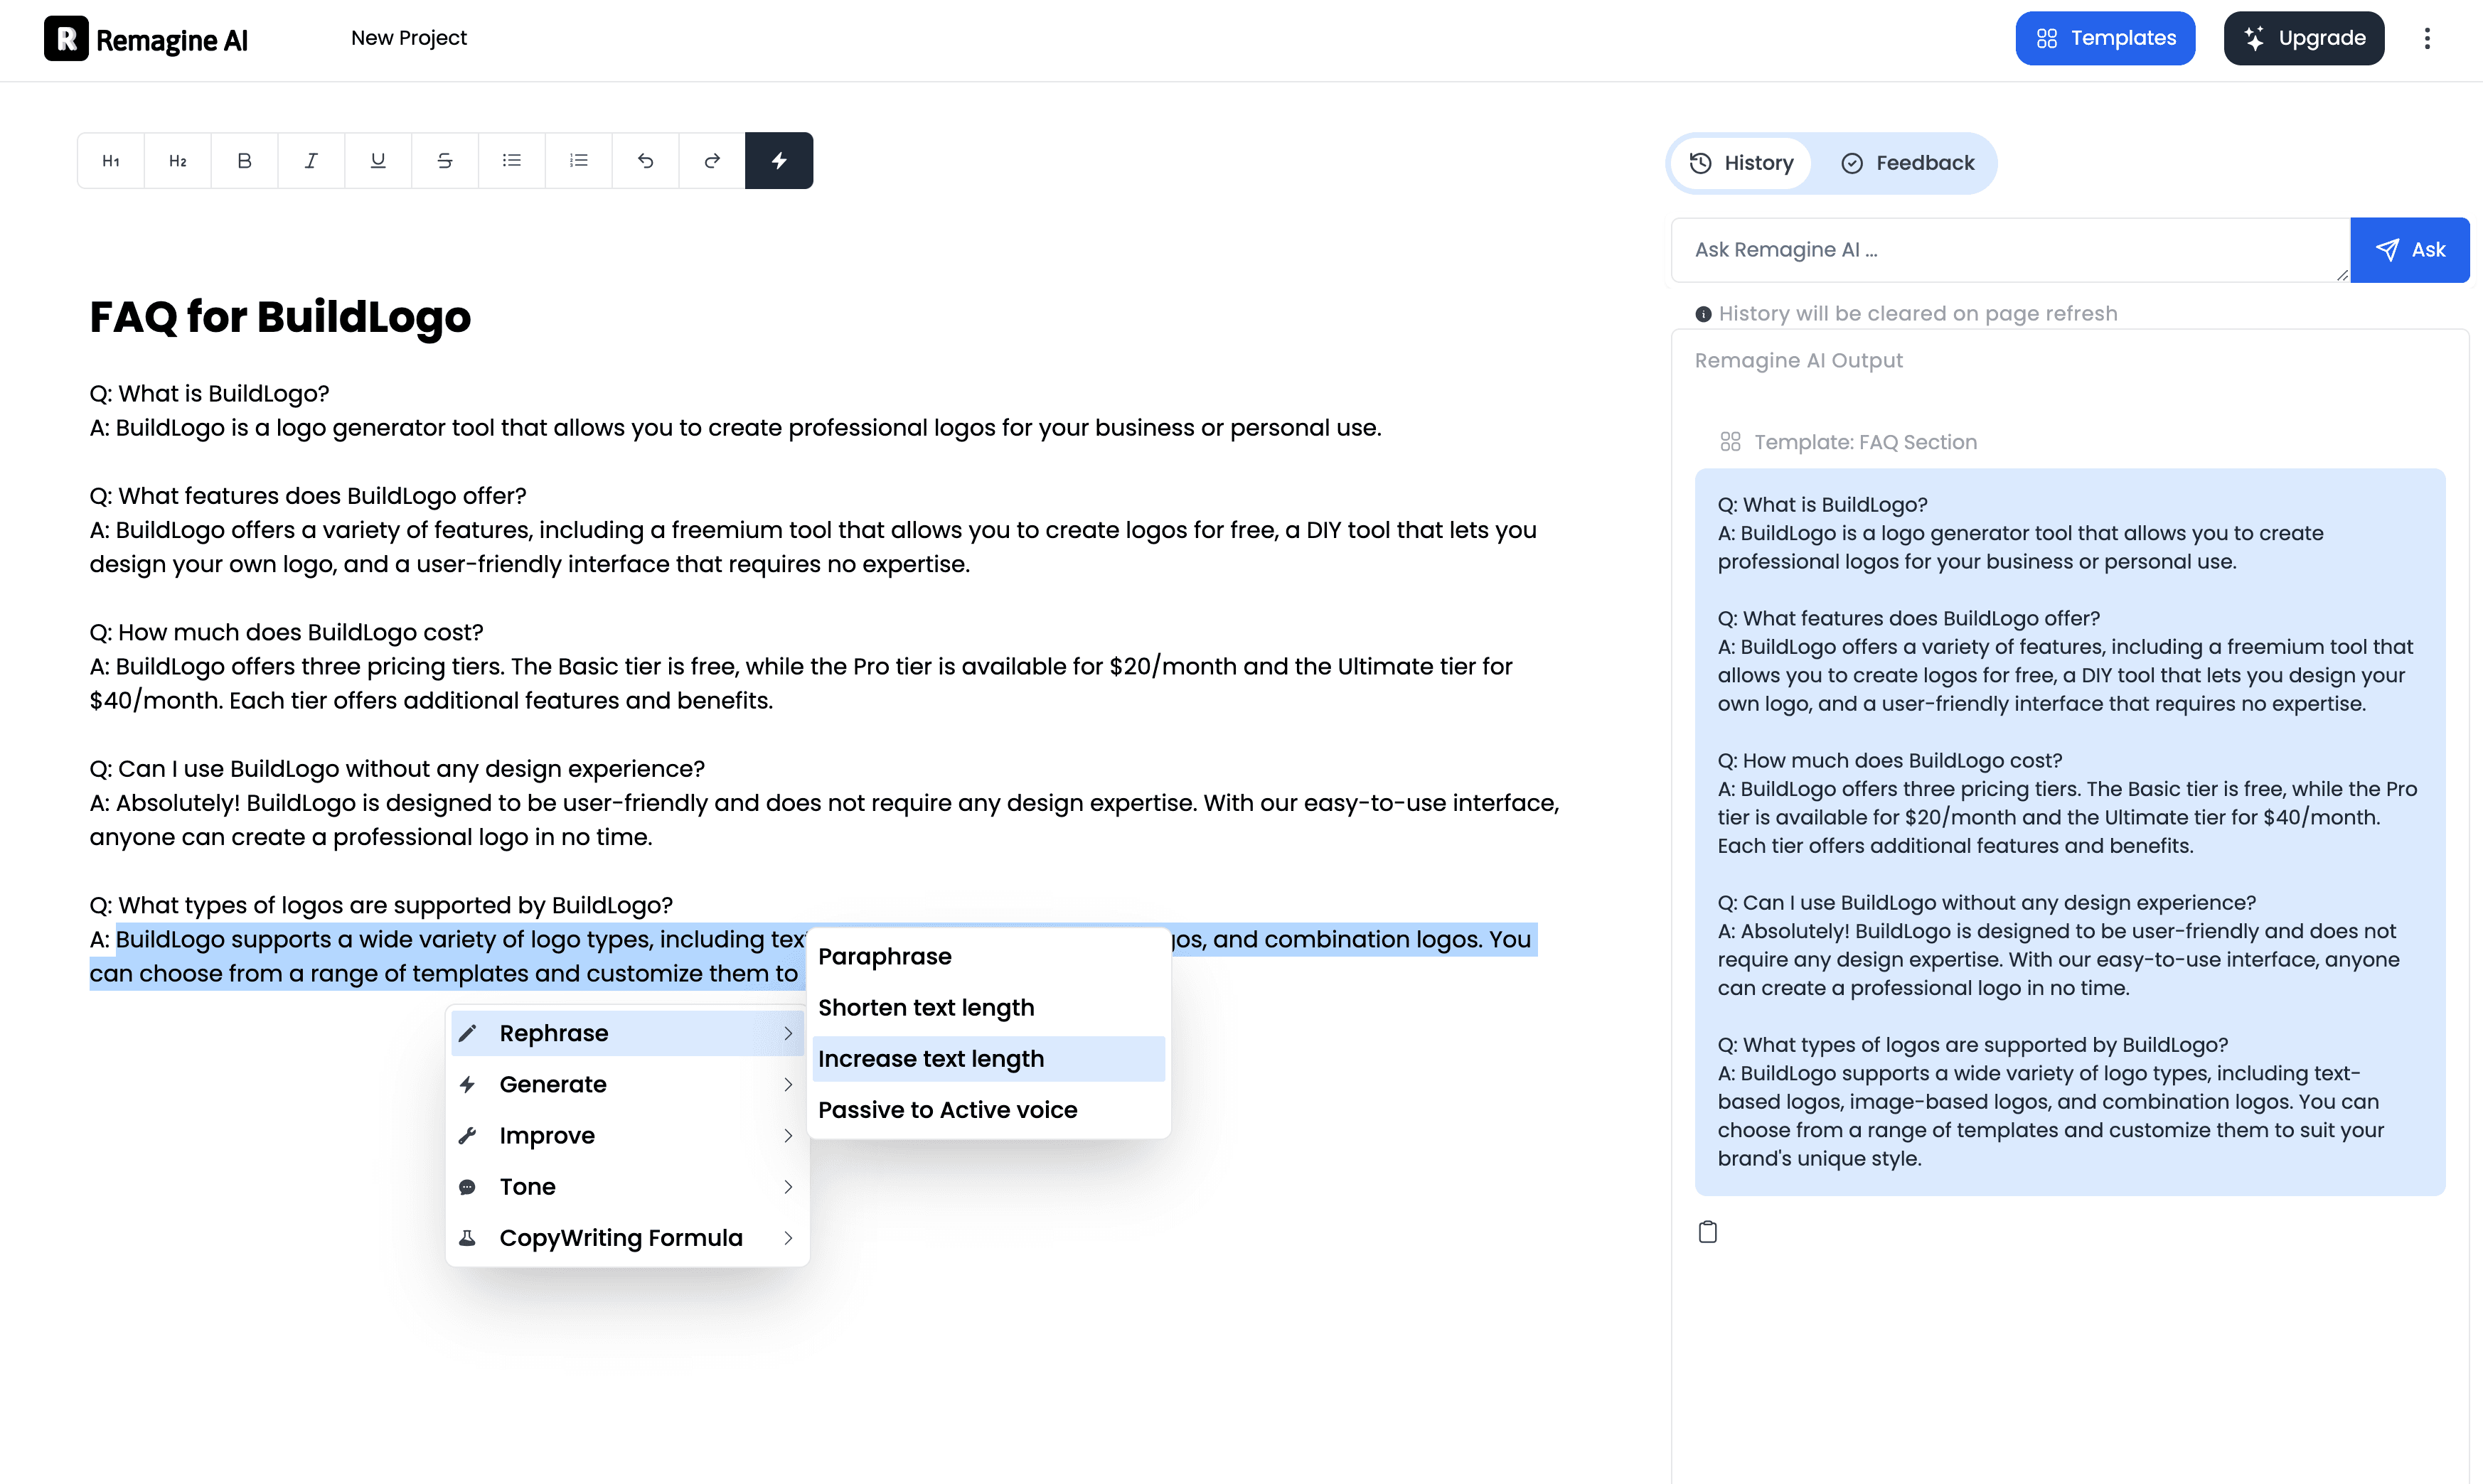Toggle italic formatting

pyautogui.click(x=311, y=161)
